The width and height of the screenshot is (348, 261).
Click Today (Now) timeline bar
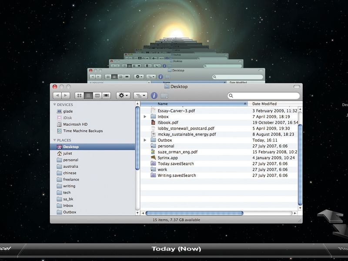click(x=176, y=249)
